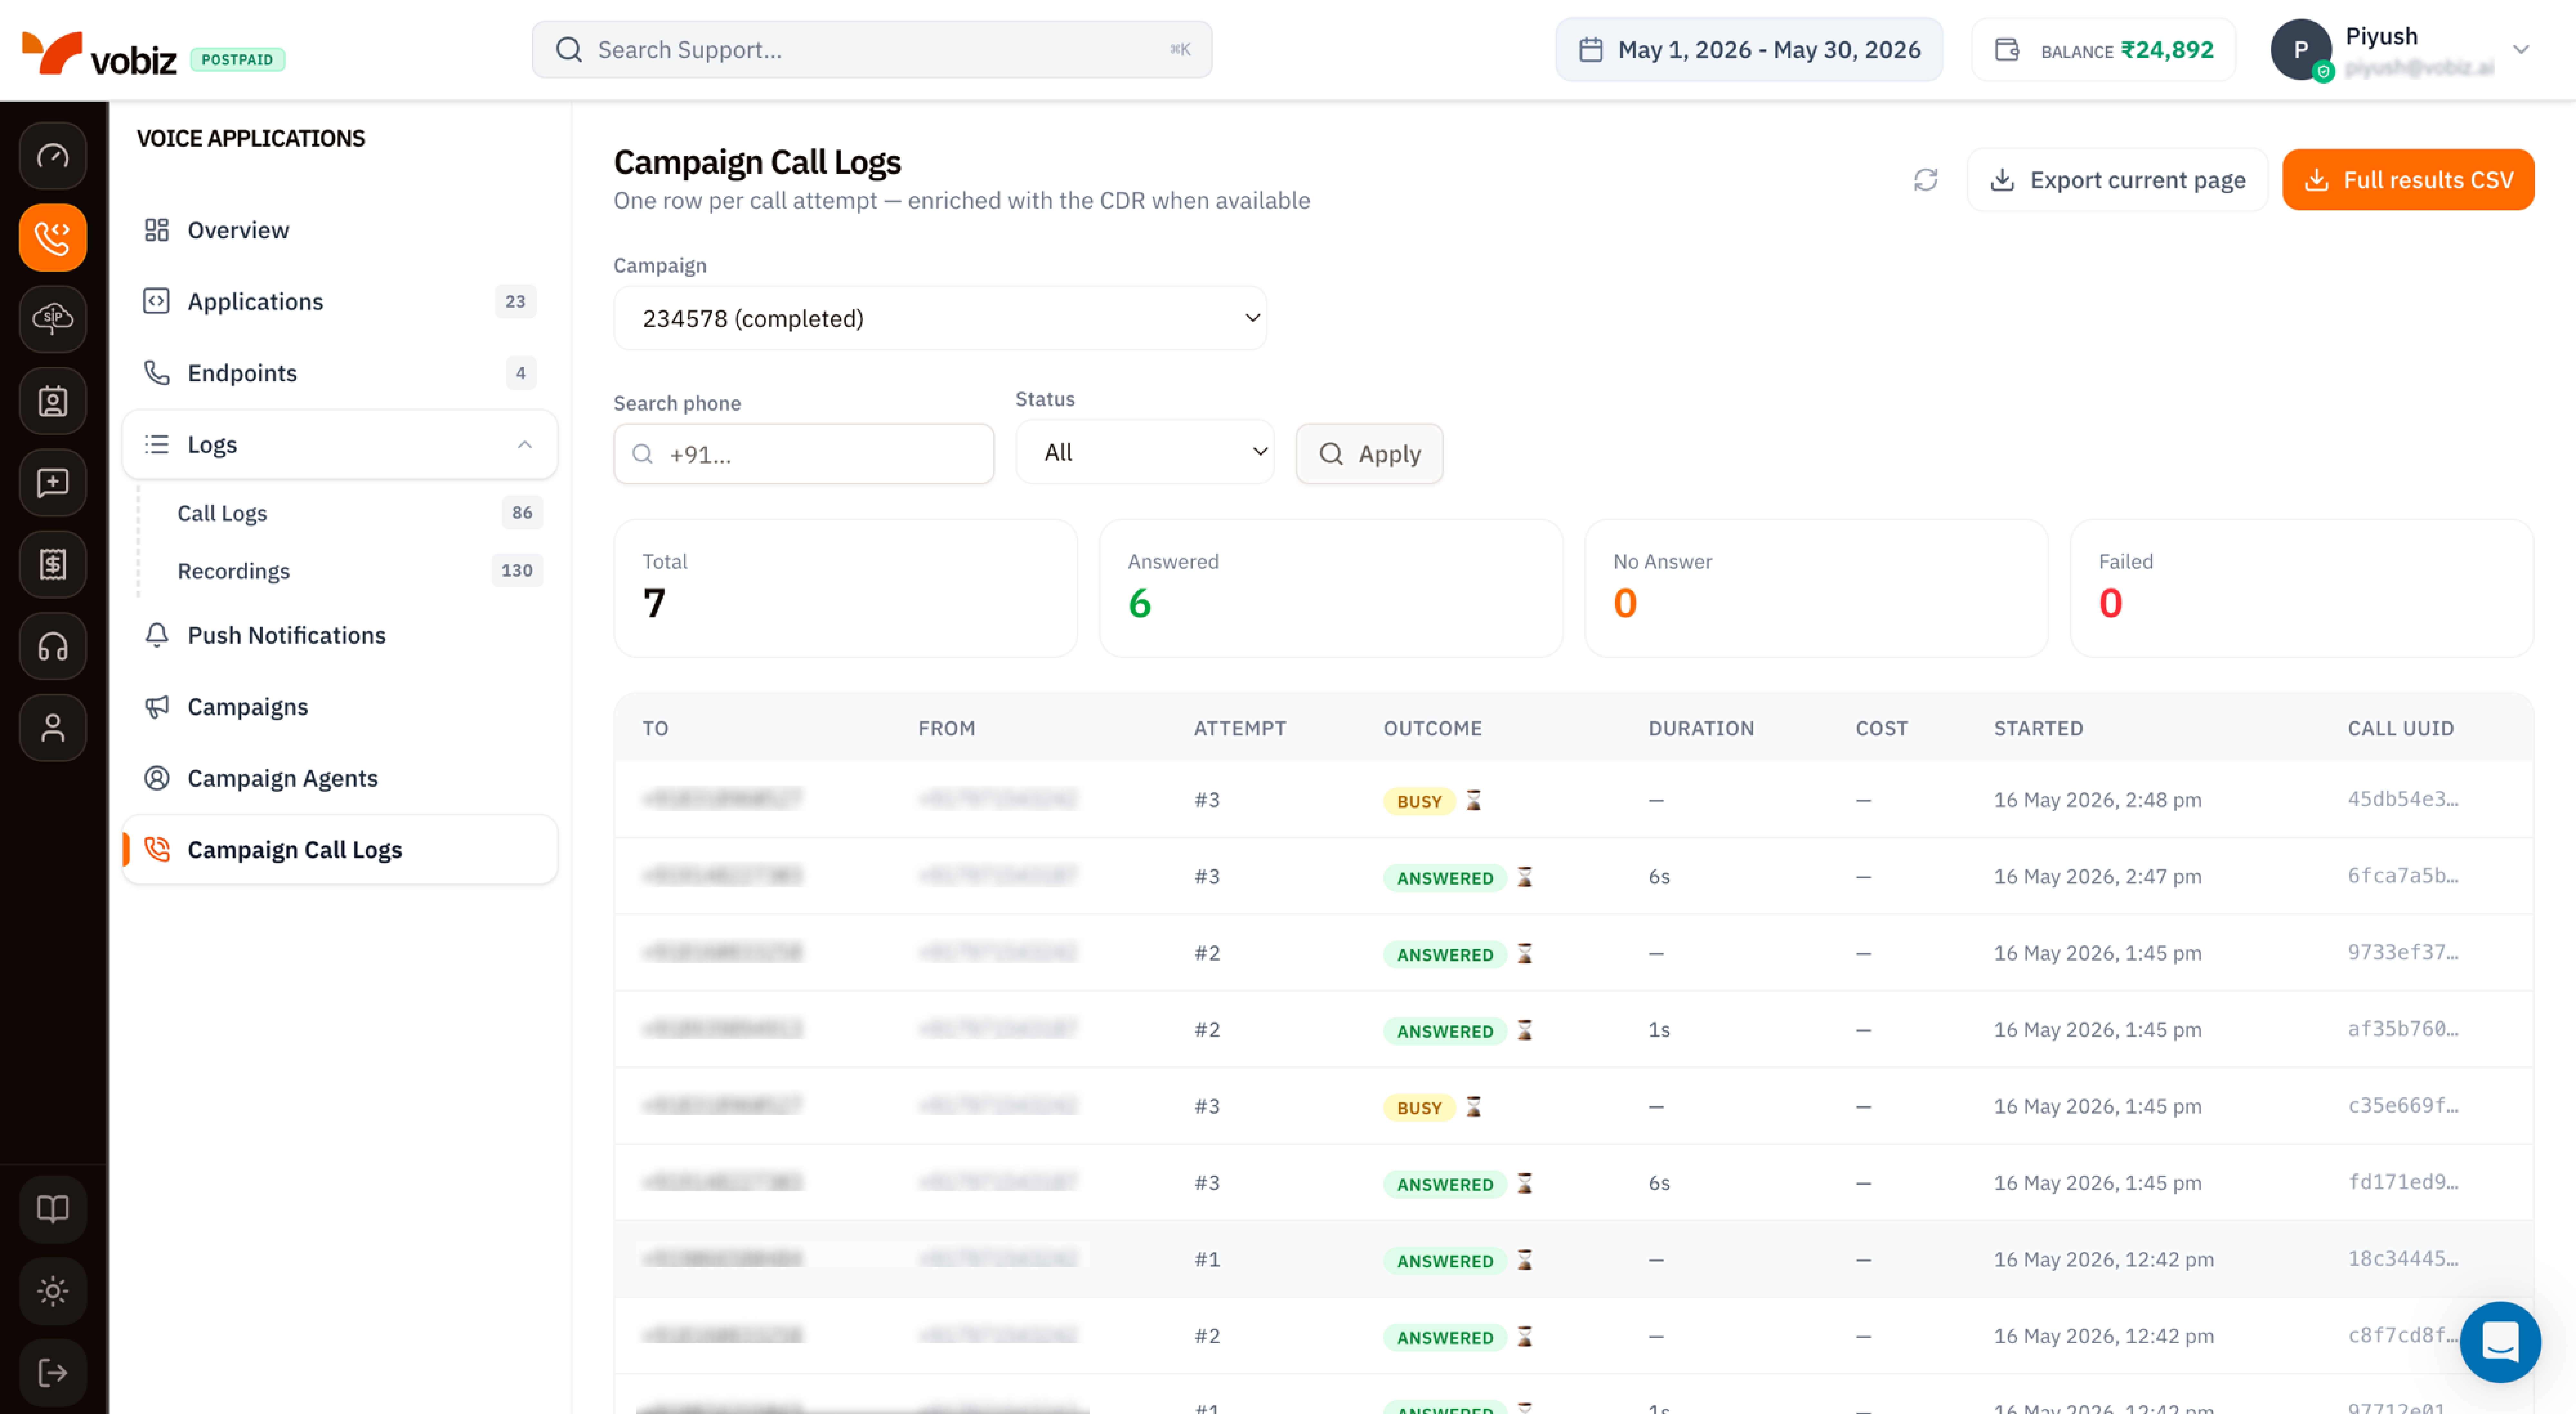Open the documentation book icon

coord(53,1209)
